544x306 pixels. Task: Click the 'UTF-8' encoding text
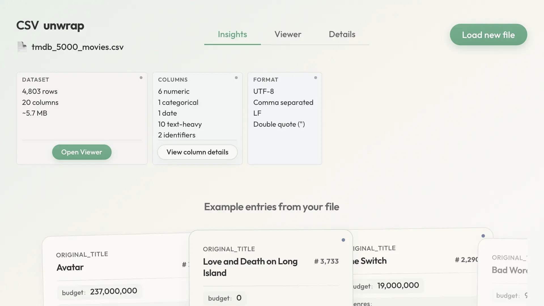click(x=263, y=91)
